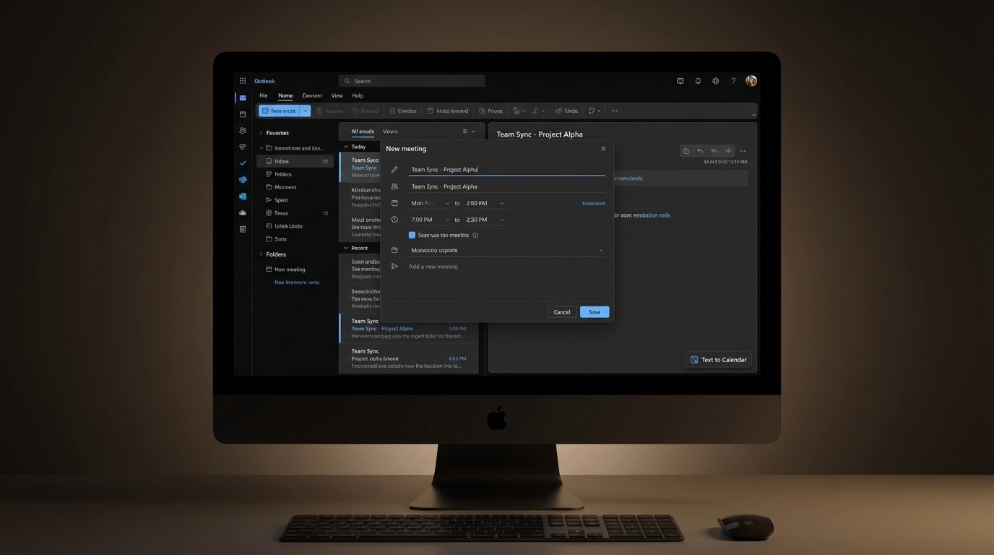This screenshot has width=994, height=555.
Task: Open the Calendar icon in left rail
Action: (x=243, y=114)
